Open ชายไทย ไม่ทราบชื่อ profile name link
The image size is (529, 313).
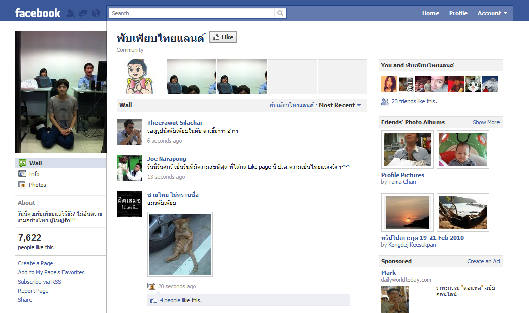[173, 195]
